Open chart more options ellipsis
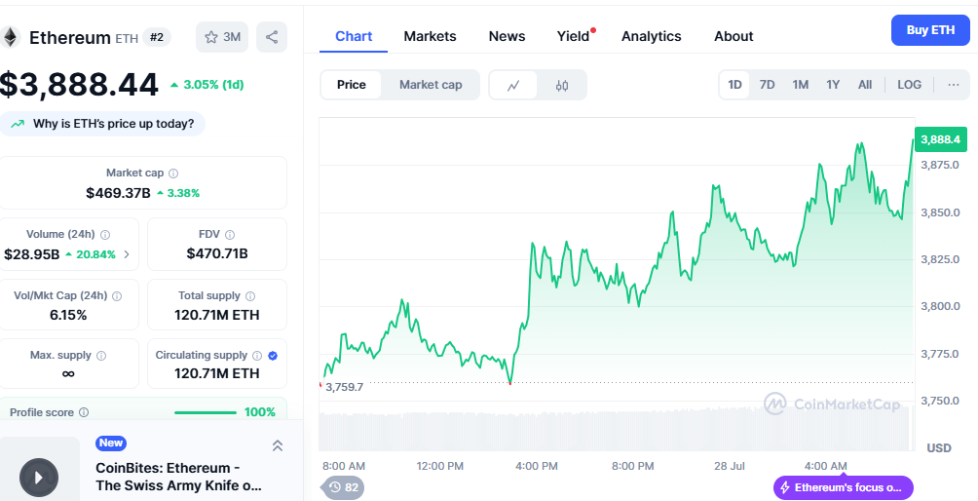Viewport: 978px width, 501px height. pyautogui.click(x=953, y=85)
